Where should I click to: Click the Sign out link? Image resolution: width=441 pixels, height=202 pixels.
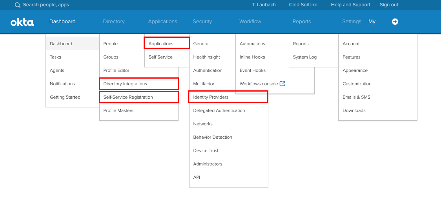coord(389,5)
